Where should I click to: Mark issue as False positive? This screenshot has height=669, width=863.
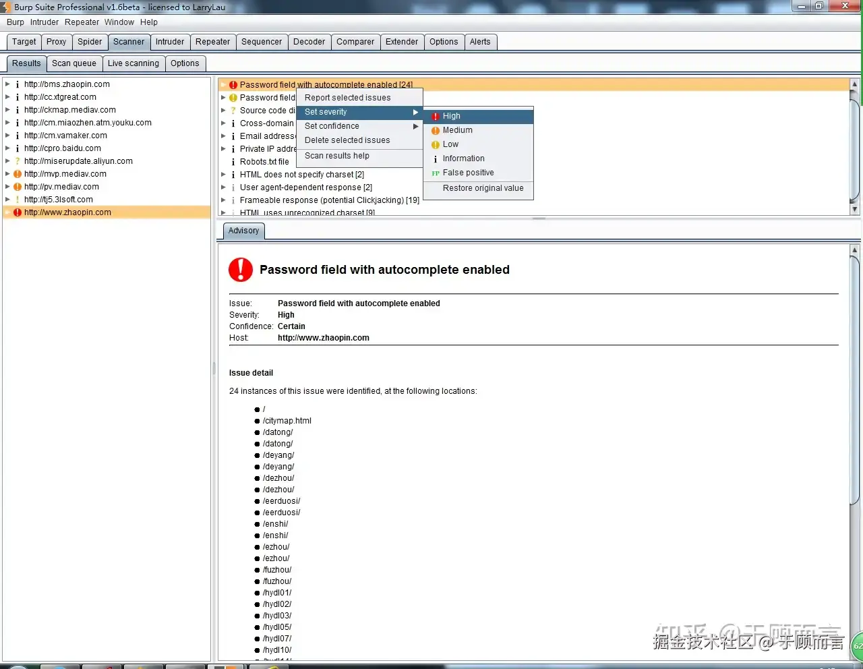click(x=479, y=173)
